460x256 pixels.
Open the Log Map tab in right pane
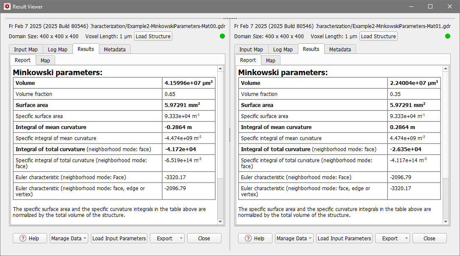pyautogui.click(x=283, y=49)
